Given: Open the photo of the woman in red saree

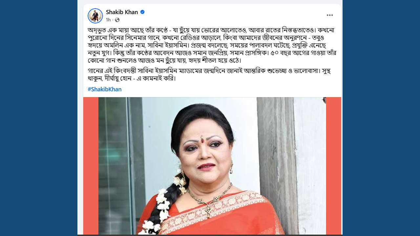Looking at the screenshot, I should (212, 166).
